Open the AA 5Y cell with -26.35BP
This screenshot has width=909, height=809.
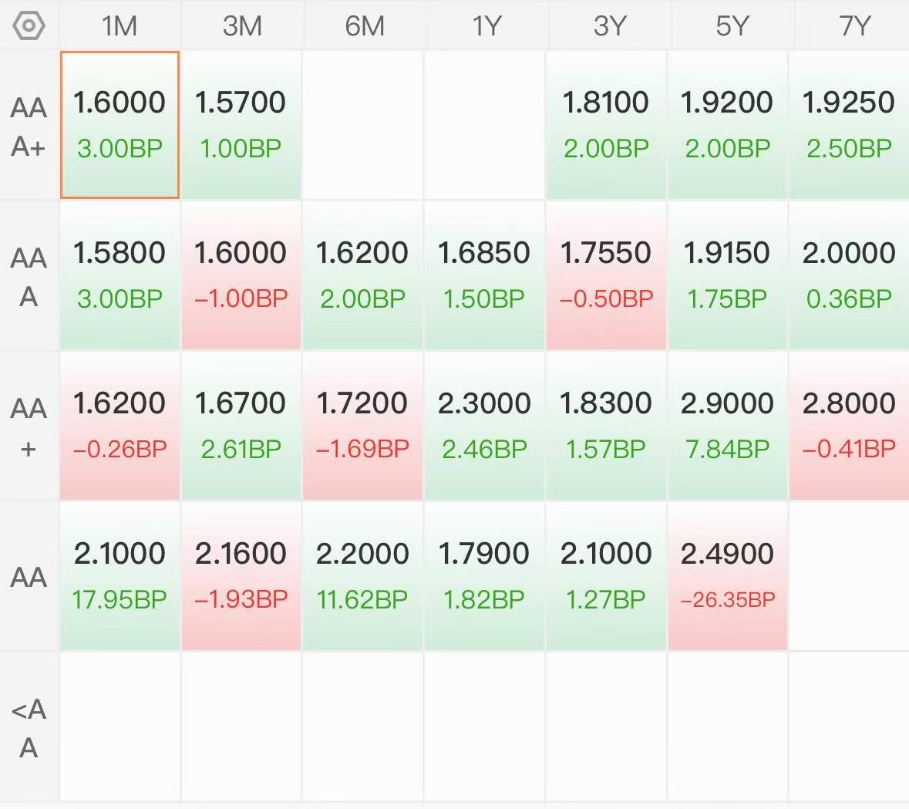(x=729, y=576)
